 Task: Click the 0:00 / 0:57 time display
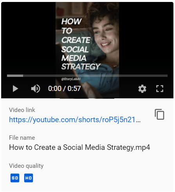(64, 89)
